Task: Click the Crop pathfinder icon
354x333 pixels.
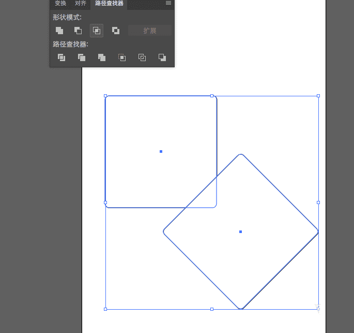Action: pos(122,57)
